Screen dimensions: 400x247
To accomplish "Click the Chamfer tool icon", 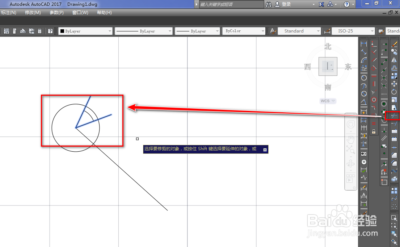I will 394,155.
